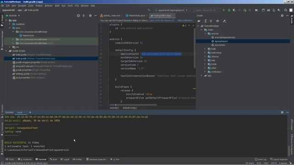Click the terminal command prompt line
Viewport: 294px width, 165px height.
[37, 150]
